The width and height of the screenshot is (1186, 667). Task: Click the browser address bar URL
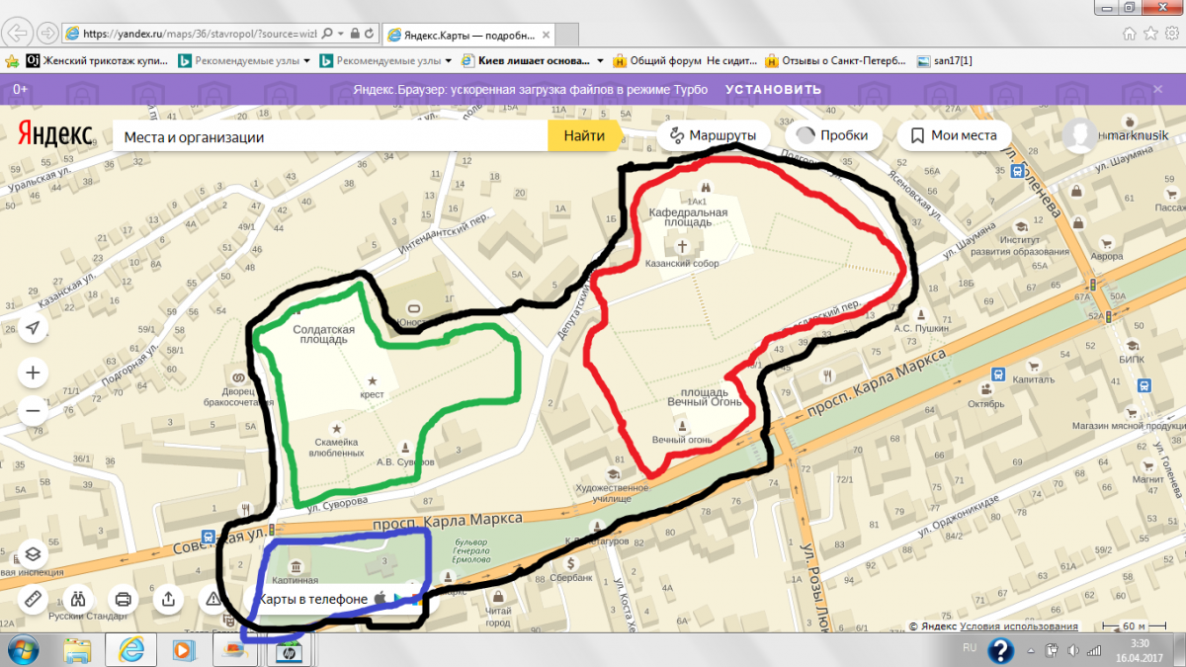[x=201, y=33]
